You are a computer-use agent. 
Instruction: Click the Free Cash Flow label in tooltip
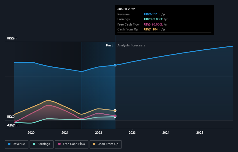[x=128, y=24]
